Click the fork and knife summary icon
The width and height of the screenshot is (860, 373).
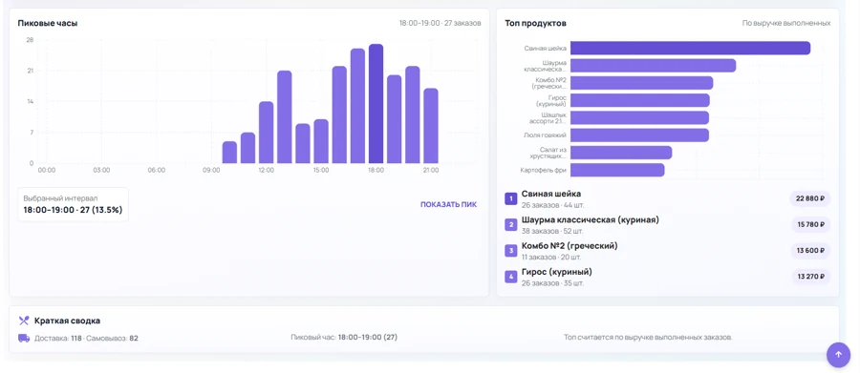(24, 321)
